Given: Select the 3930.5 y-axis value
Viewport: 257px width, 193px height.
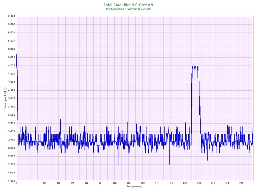Looking at the screenshot, I should [12, 99].
